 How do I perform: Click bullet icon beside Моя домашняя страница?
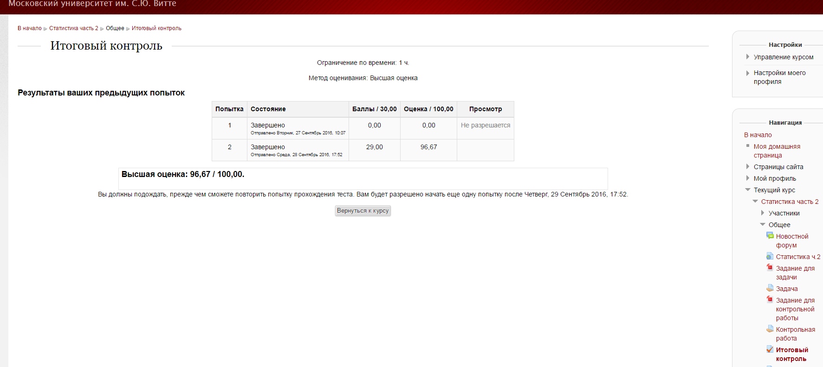[748, 146]
